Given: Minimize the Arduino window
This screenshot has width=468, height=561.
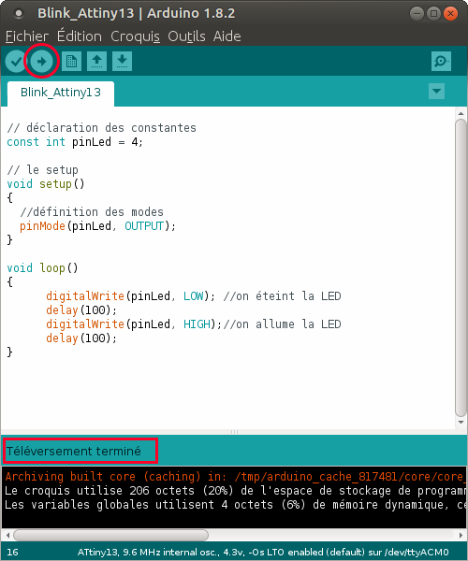Looking at the screenshot, I should point(417,14).
